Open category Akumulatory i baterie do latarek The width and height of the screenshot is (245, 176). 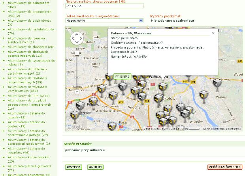point(26,115)
